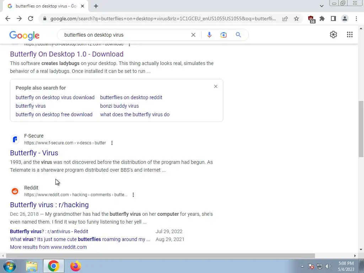Open the clock showing 5:08 PM
The height and width of the screenshot is (273, 364).
[x=346, y=266]
